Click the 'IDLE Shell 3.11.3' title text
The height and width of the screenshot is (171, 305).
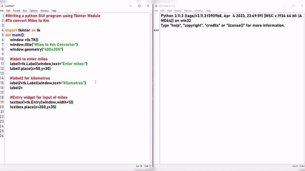167,6
